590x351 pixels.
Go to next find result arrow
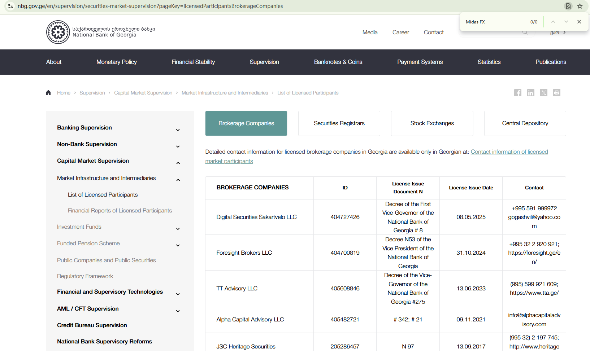click(x=566, y=22)
